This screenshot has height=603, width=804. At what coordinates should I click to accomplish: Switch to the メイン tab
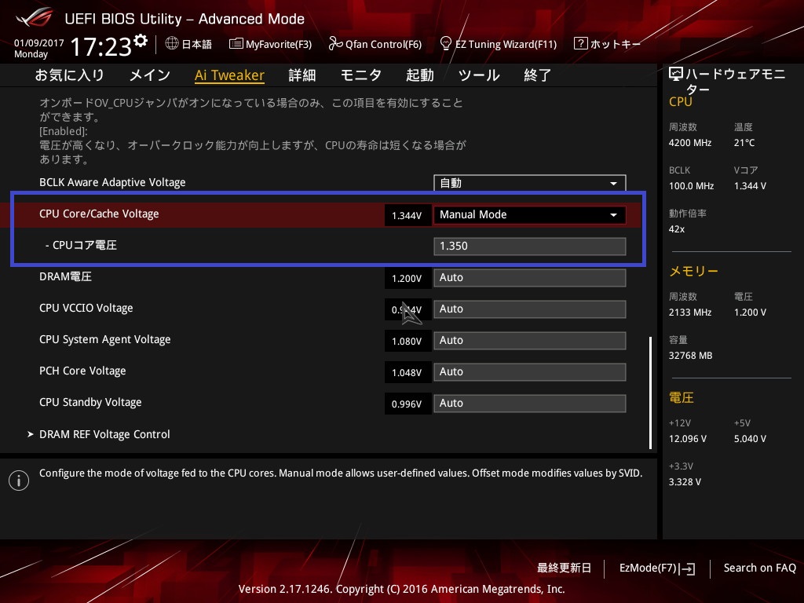point(150,75)
